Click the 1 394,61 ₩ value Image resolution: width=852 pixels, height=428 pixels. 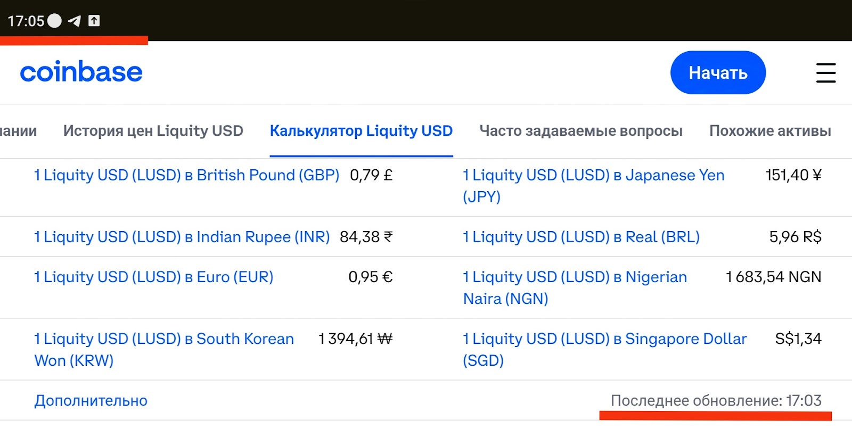click(x=355, y=339)
